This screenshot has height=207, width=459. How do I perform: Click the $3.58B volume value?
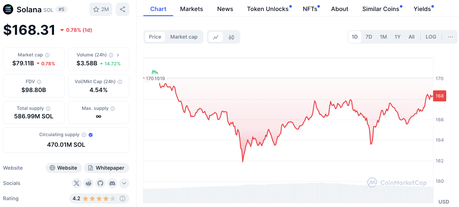87,63
